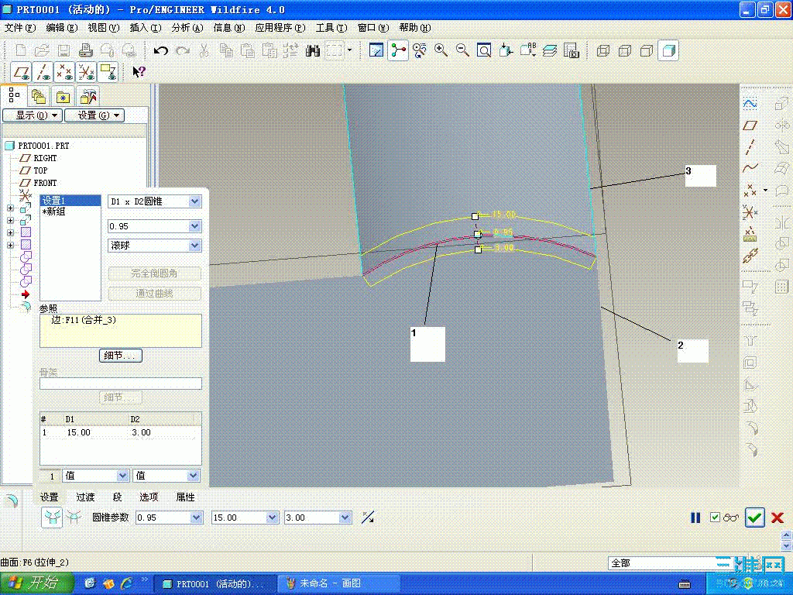
Task: Select Shaded display style icon
Action: click(668, 50)
